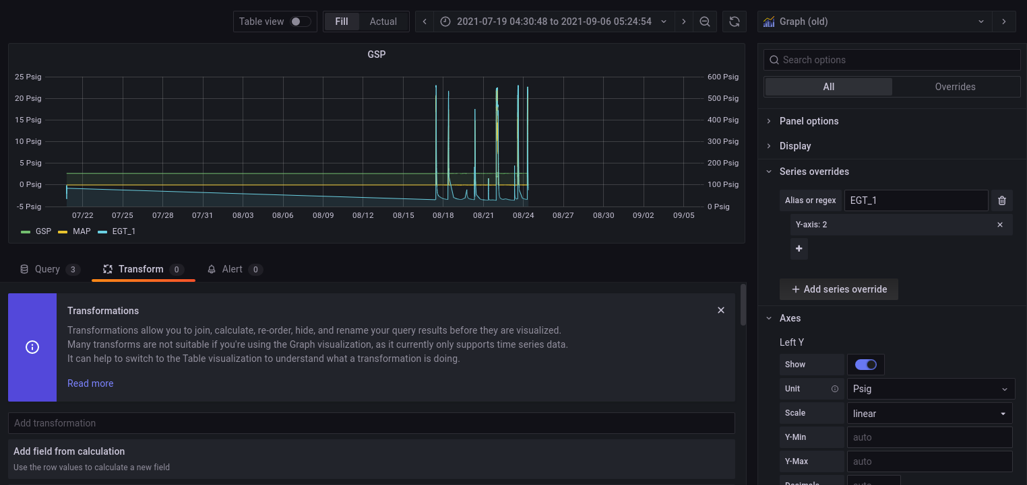Image resolution: width=1027 pixels, height=485 pixels.
Task: Shift time range earlier with the left arrow
Action: coord(424,21)
